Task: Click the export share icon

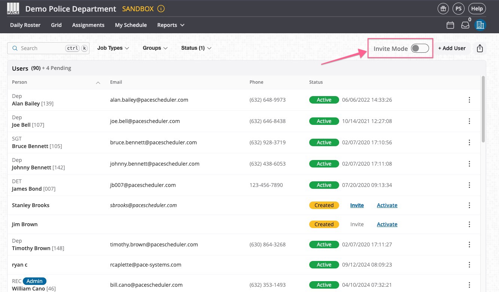Action: (x=480, y=48)
